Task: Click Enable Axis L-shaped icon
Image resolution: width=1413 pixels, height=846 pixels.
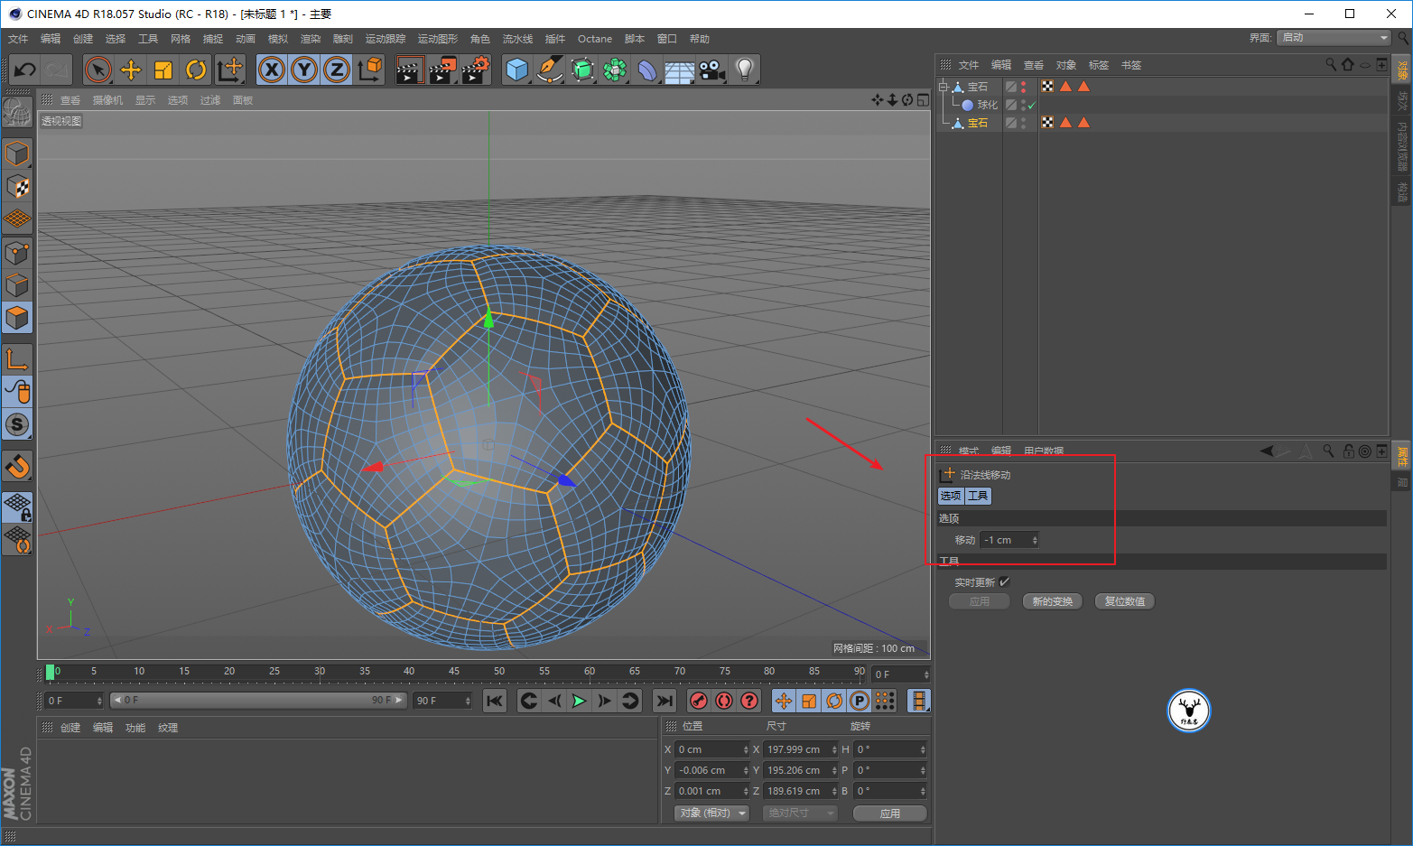Action: pos(17,358)
